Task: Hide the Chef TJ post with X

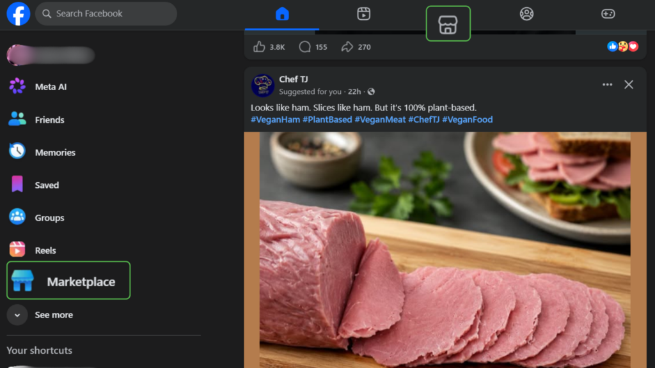Action: [629, 85]
